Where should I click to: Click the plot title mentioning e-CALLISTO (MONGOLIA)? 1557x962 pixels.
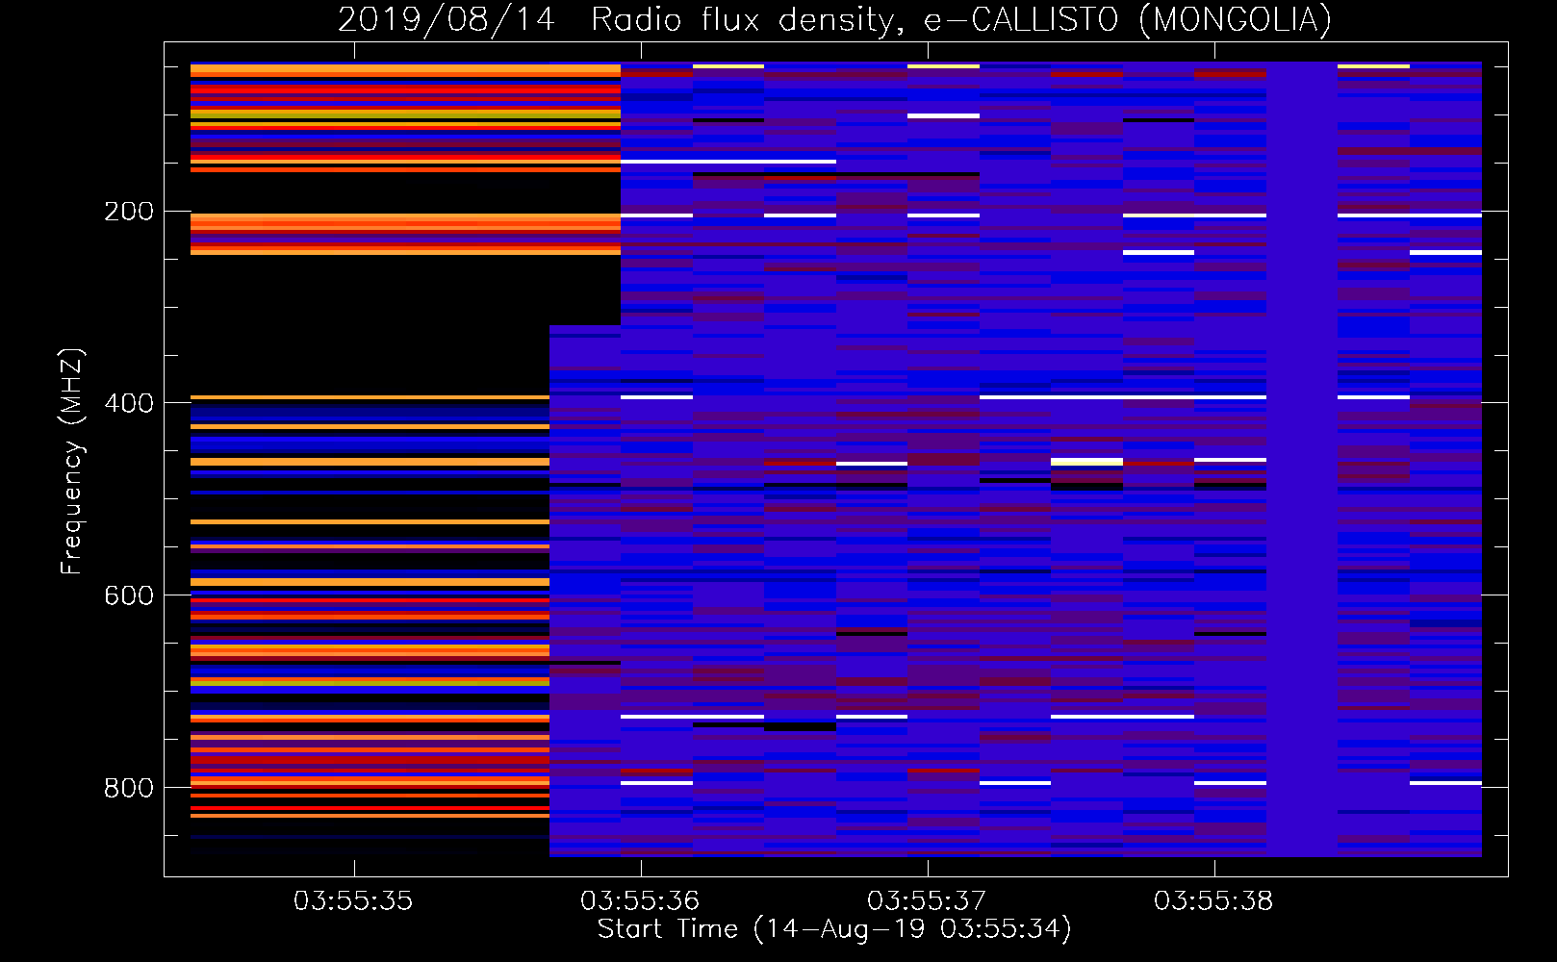[834, 20]
